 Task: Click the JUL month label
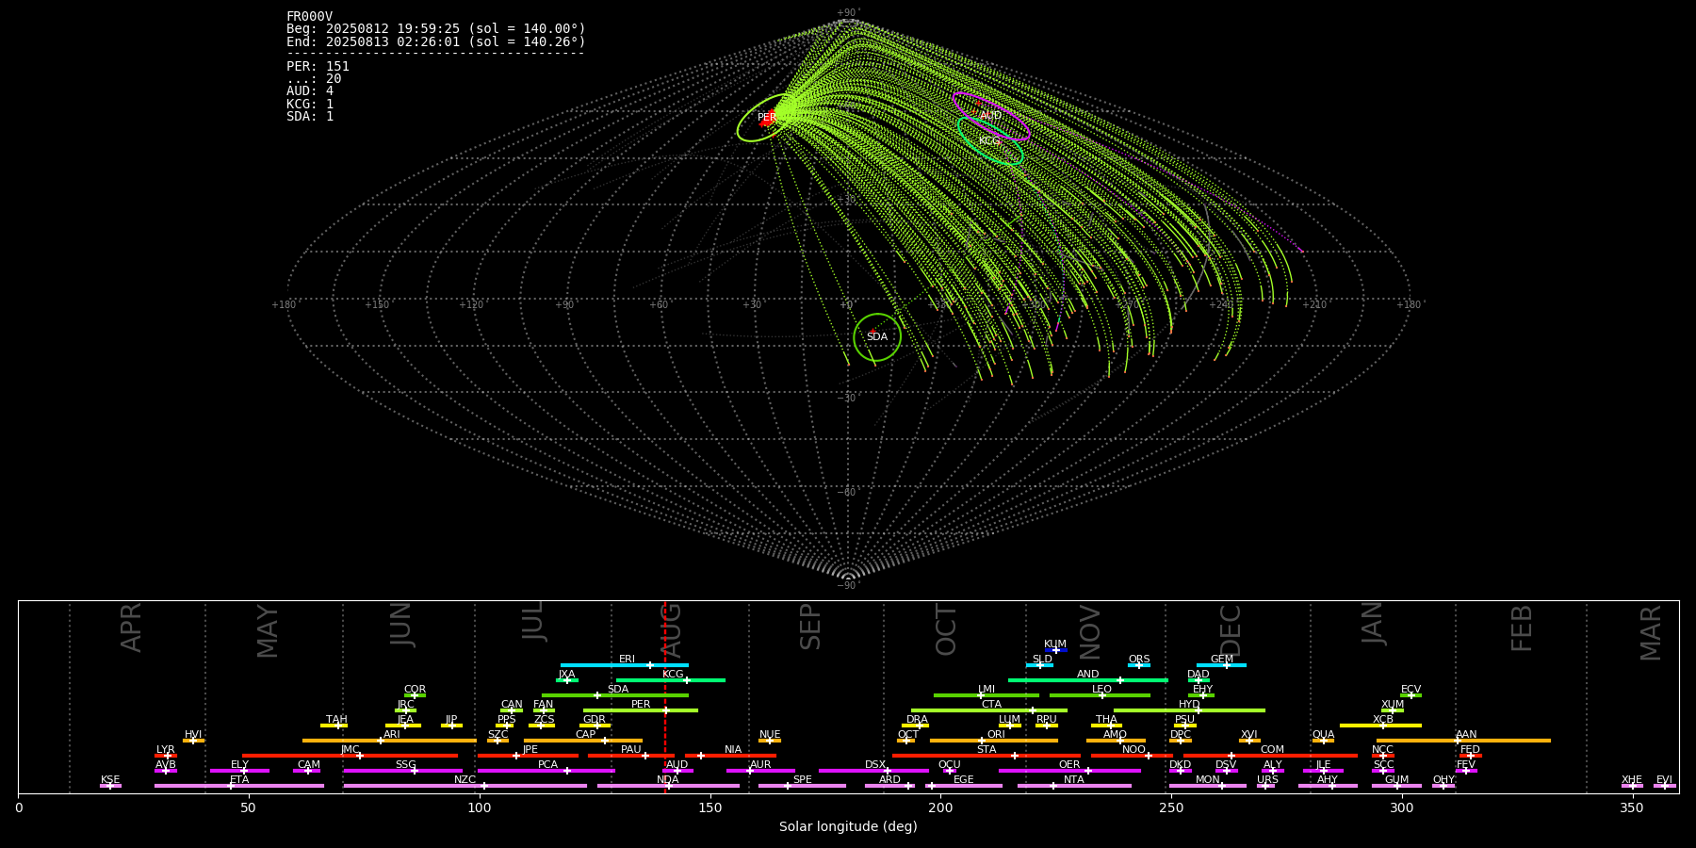[x=533, y=621]
